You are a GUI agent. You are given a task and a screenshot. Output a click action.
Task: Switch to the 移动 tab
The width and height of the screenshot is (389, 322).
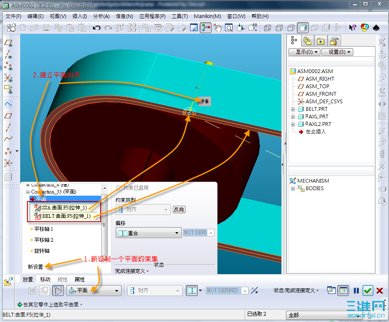(x=45, y=280)
